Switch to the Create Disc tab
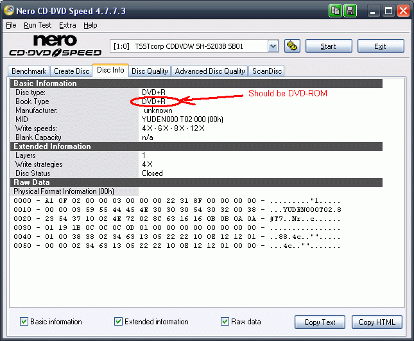 71,71
